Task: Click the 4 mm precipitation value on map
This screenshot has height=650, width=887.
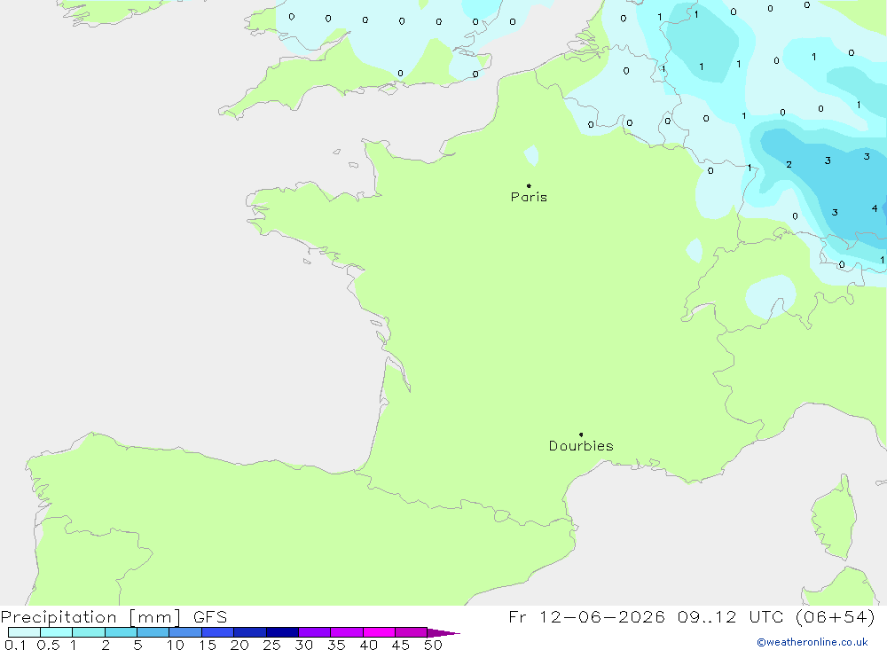Action: [x=875, y=208]
